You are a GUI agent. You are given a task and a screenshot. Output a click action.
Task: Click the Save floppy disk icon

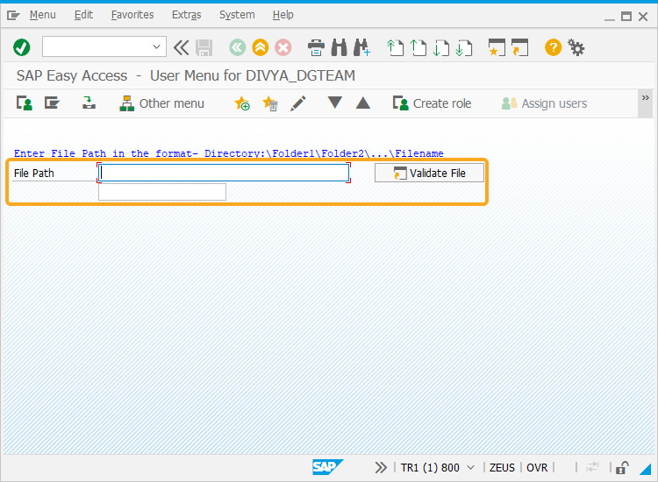204,47
